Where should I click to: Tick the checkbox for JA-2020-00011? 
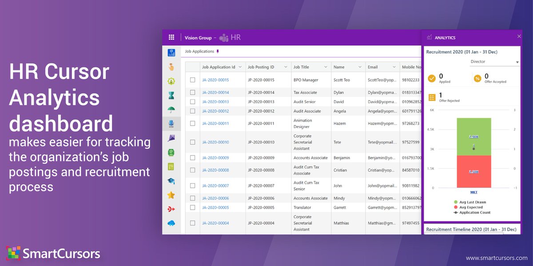[x=193, y=124]
